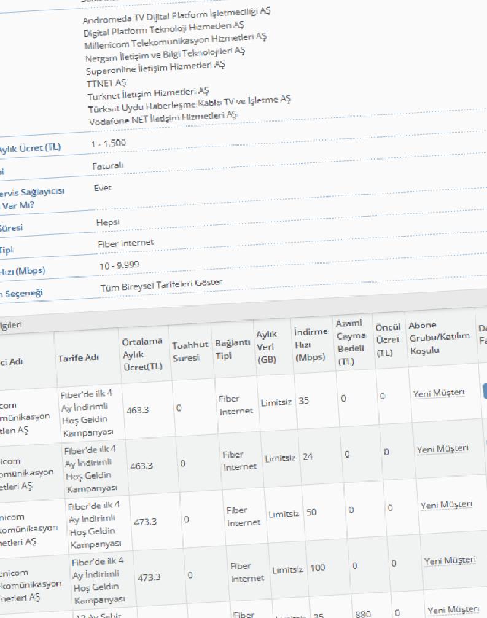
Task: Select 'Netgsm İletişim ve Bilgi Teknolojileri AŞ'
Action: [x=165, y=55]
